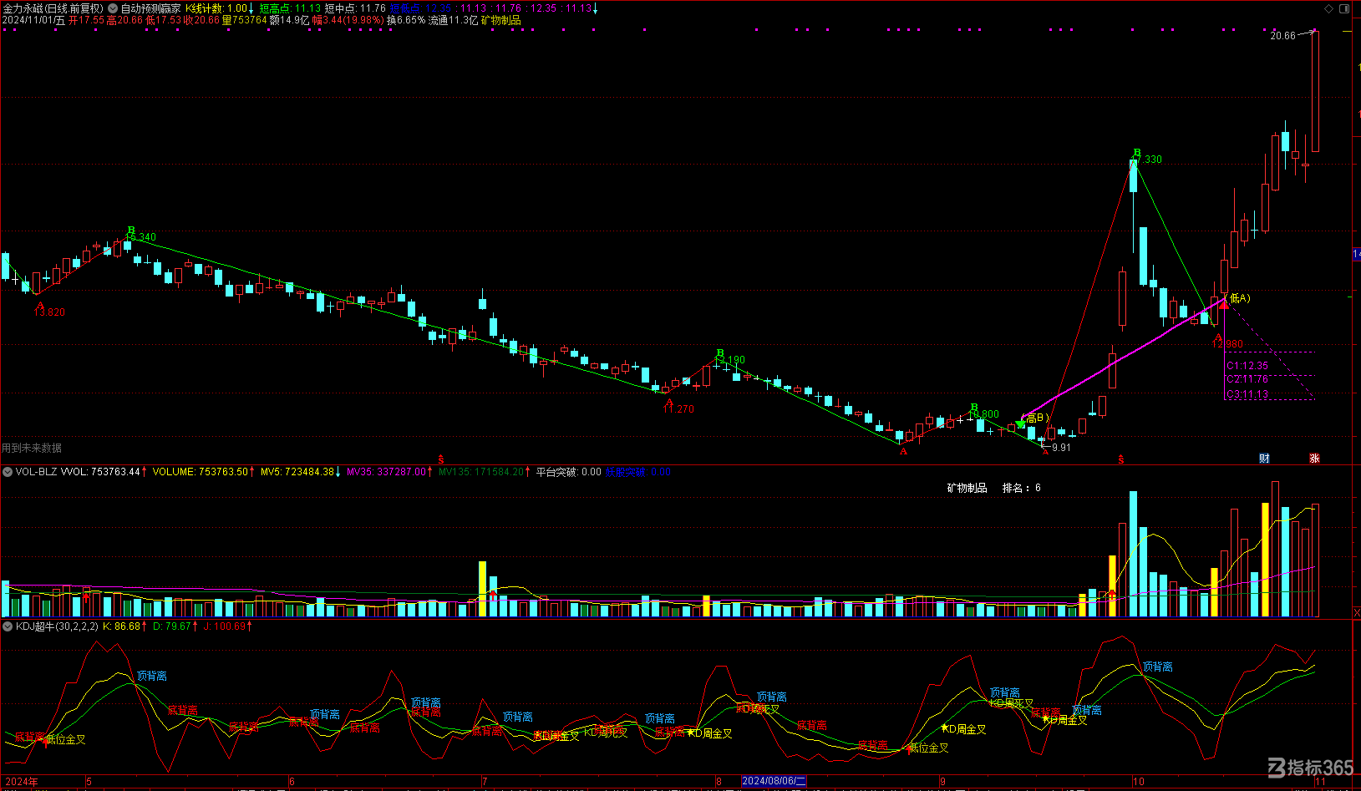Screen dimensions: 1361x791
Task: Click the 2024年 label on time axis
Action: 22,782
